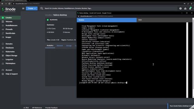Click the browser back arrow
194x109 pixels.
click(2, 4)
